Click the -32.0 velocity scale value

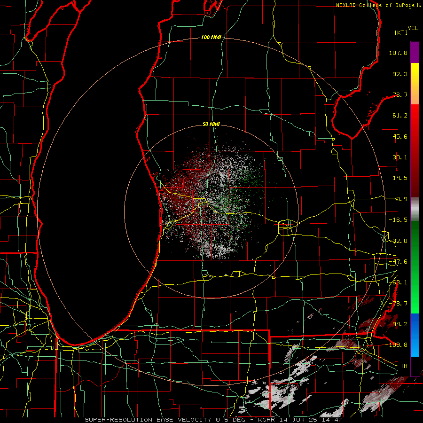click(398, 241)
